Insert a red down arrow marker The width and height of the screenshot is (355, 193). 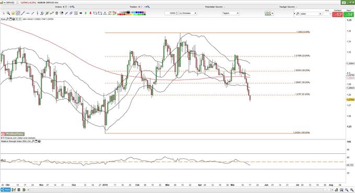[x=90, y=14]
